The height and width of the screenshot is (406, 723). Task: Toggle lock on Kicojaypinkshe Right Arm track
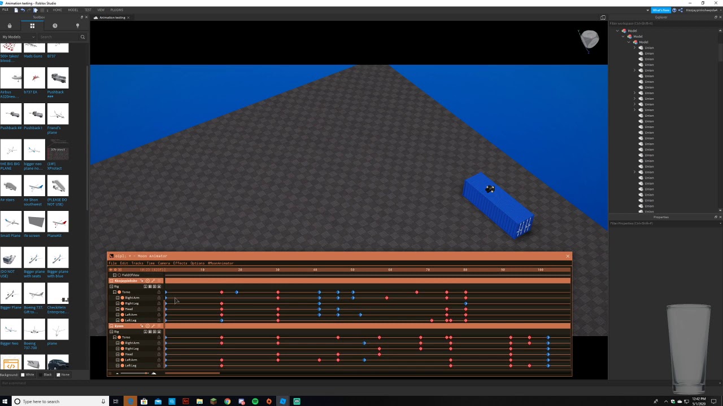[x=159, y=298]
